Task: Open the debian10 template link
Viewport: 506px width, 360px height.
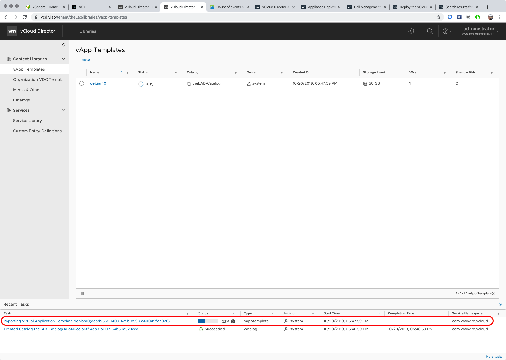Action: point(98,83)
